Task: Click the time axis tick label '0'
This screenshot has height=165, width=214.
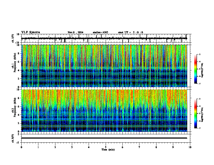Action: [21, 147]
